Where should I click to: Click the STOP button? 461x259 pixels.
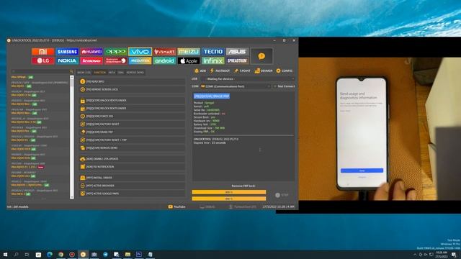pos(282,195)
